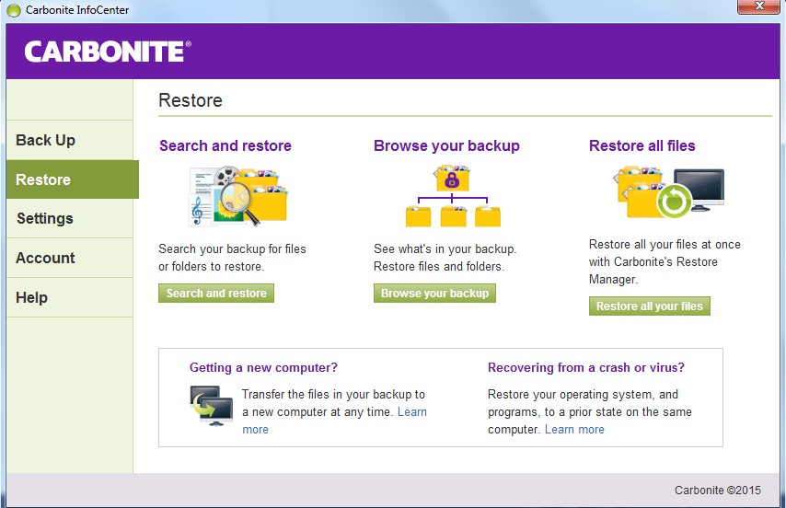Go to the Account section
This screenshot has height=508, width=786.
point(70,258)
